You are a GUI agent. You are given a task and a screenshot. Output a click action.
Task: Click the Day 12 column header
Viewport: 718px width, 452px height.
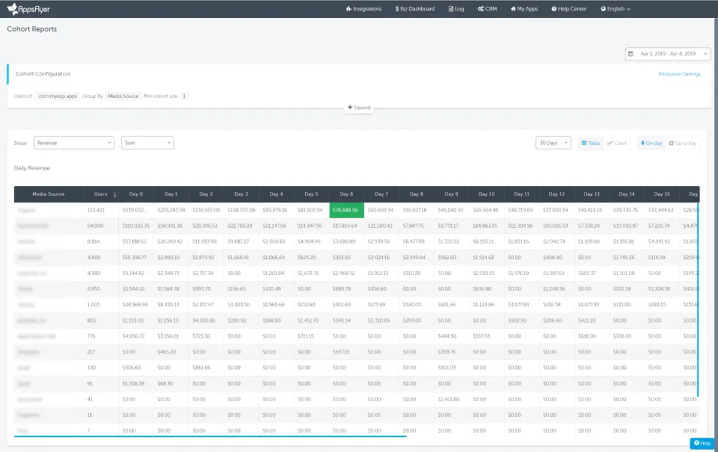pos(556,194)
